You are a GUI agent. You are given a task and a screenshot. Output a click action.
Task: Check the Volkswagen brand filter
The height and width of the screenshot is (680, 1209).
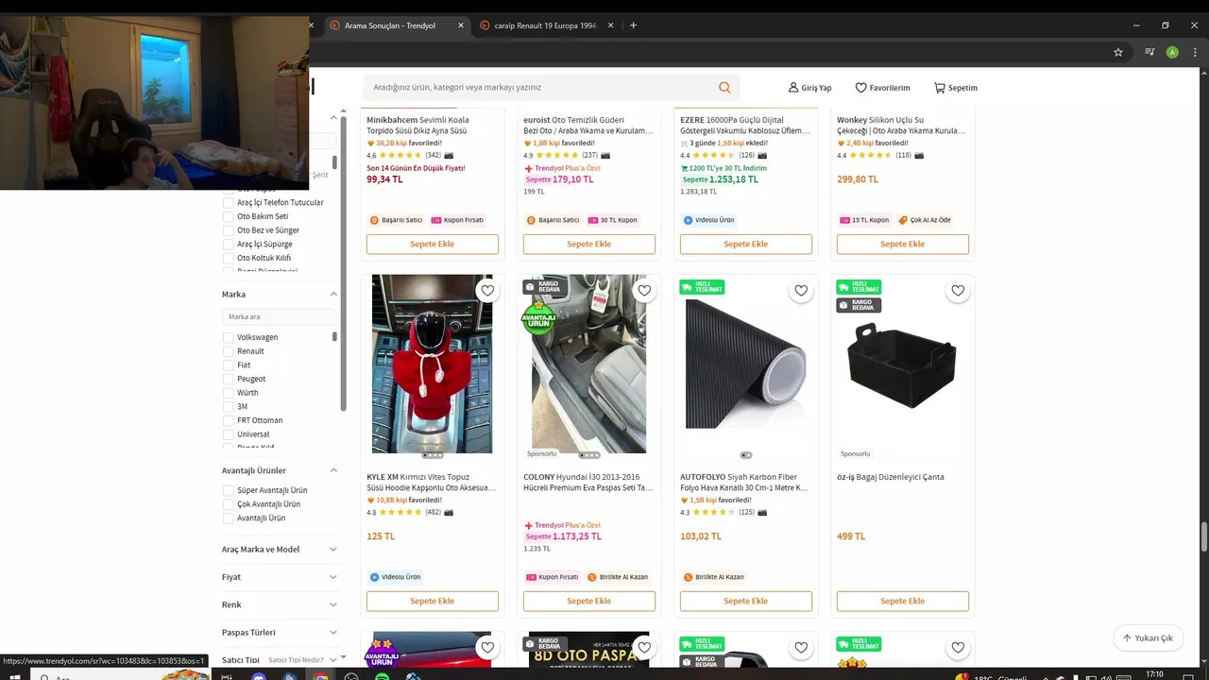[228, 337]
